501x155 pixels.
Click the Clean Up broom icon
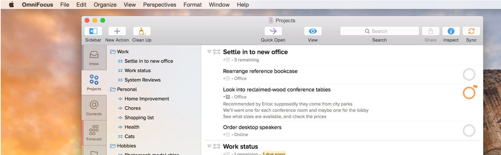[x=142, y=31]
